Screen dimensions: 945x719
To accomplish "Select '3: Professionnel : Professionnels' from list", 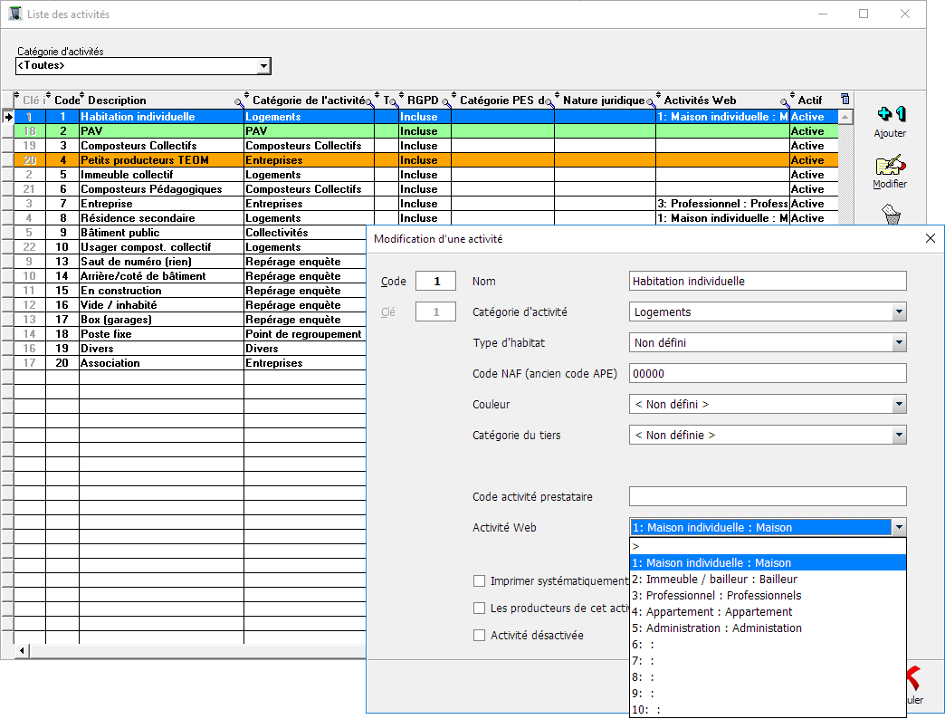I will click(x=717, y=596).
